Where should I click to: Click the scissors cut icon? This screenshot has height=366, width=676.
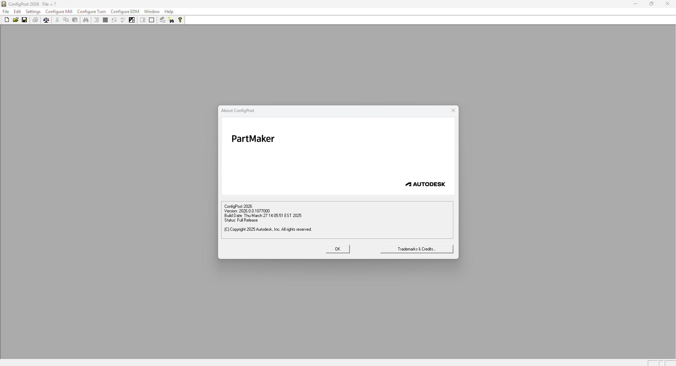point(57,20)
